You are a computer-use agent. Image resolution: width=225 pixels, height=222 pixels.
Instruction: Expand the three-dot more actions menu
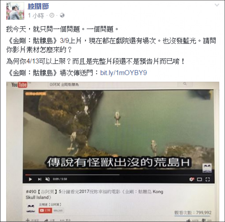pos(65,220)
